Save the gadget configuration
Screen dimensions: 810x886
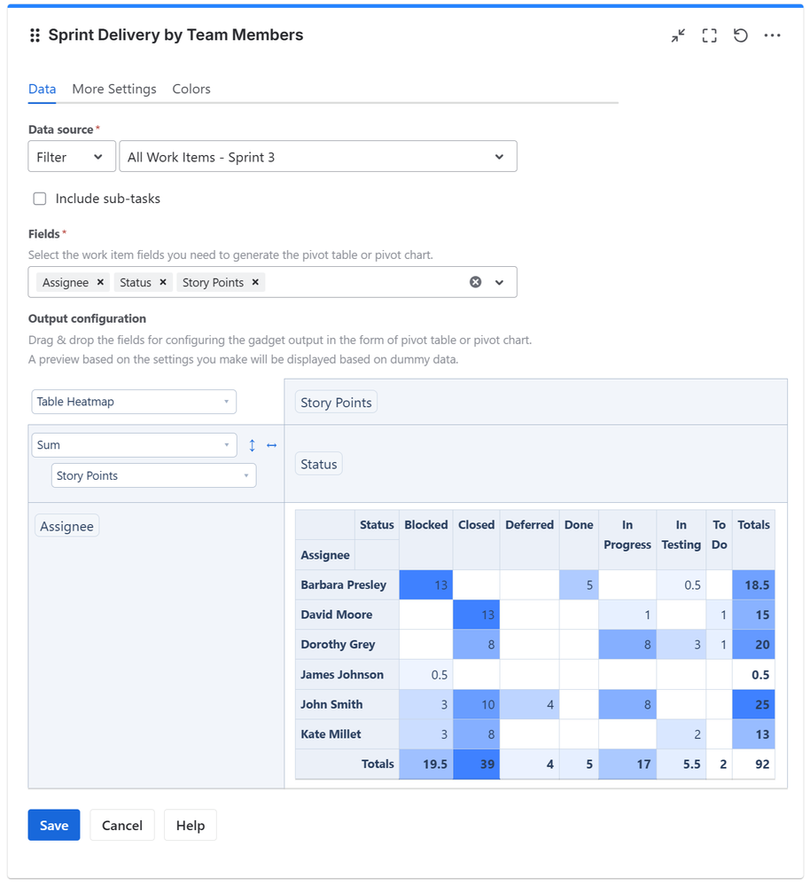click(x=53, y=825)
